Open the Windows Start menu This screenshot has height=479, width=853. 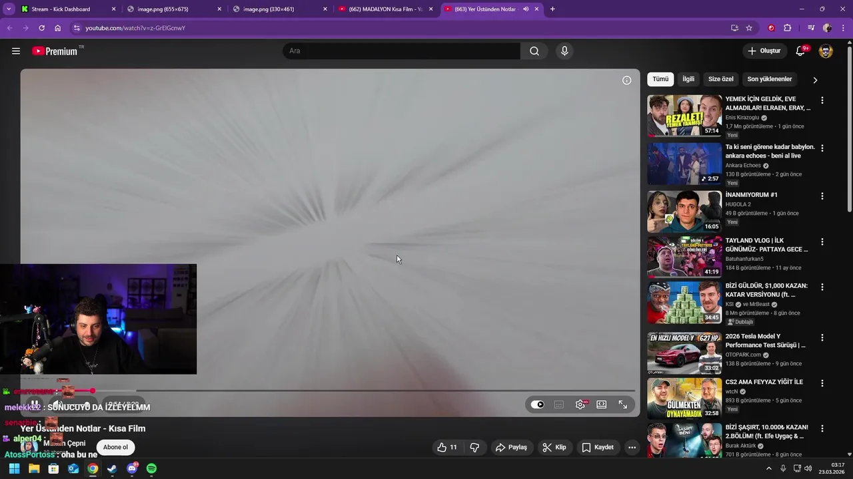tap(14, 468)
